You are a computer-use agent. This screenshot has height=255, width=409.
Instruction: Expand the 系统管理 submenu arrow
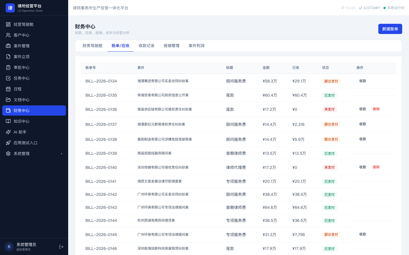pos(62,154)
